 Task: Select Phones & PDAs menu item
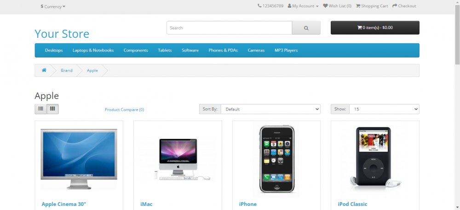point(223,50)
